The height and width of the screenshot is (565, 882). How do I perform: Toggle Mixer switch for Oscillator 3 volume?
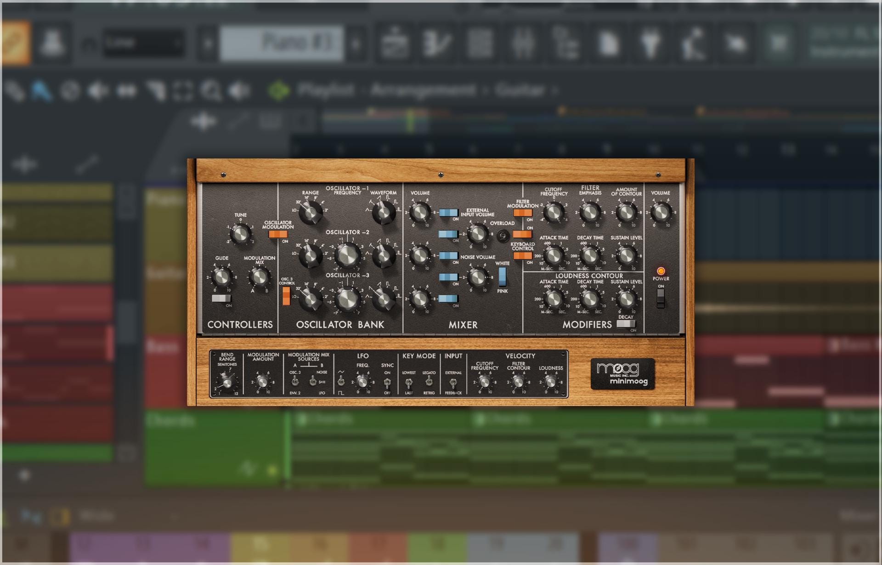click(x=448, y=299)
